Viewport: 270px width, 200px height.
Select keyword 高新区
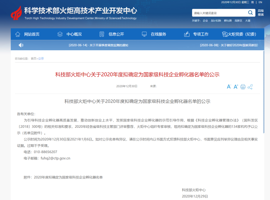238,21
